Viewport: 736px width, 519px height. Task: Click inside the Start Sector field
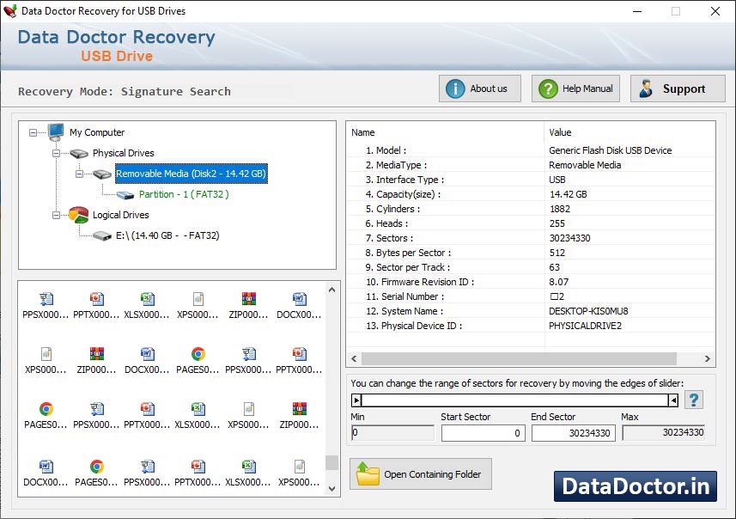click(x=483, y=434)
